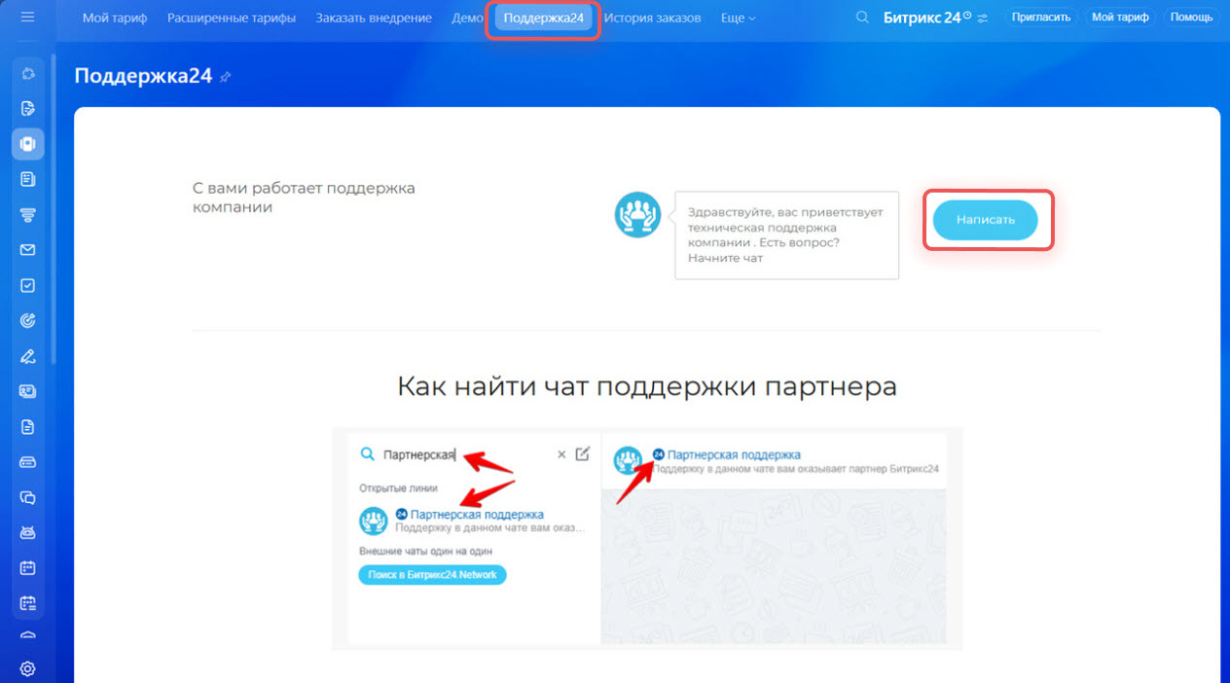
Task: Open the robot icon in the sidebar
Action: [x=27, y=532]
